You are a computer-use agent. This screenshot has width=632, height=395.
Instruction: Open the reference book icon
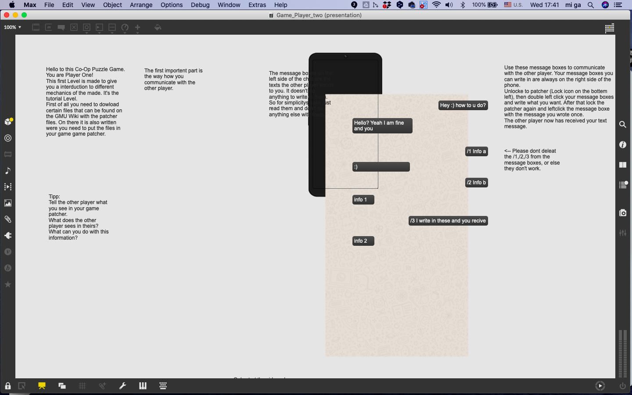(x=622, y=165)
